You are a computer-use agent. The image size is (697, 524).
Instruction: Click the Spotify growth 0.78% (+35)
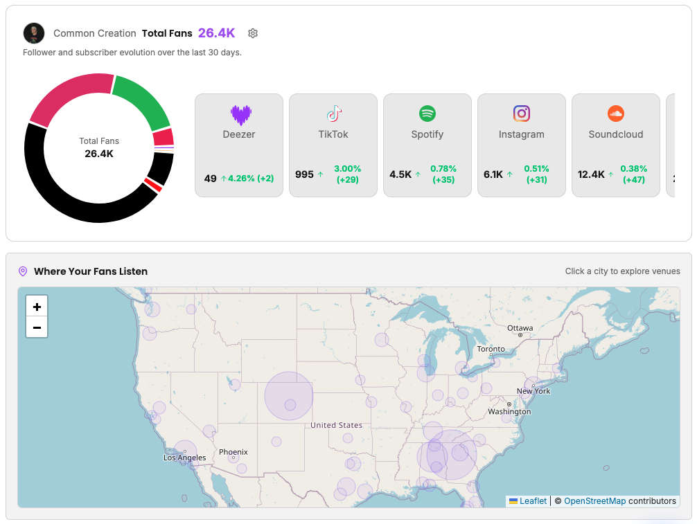coord(443,174)
